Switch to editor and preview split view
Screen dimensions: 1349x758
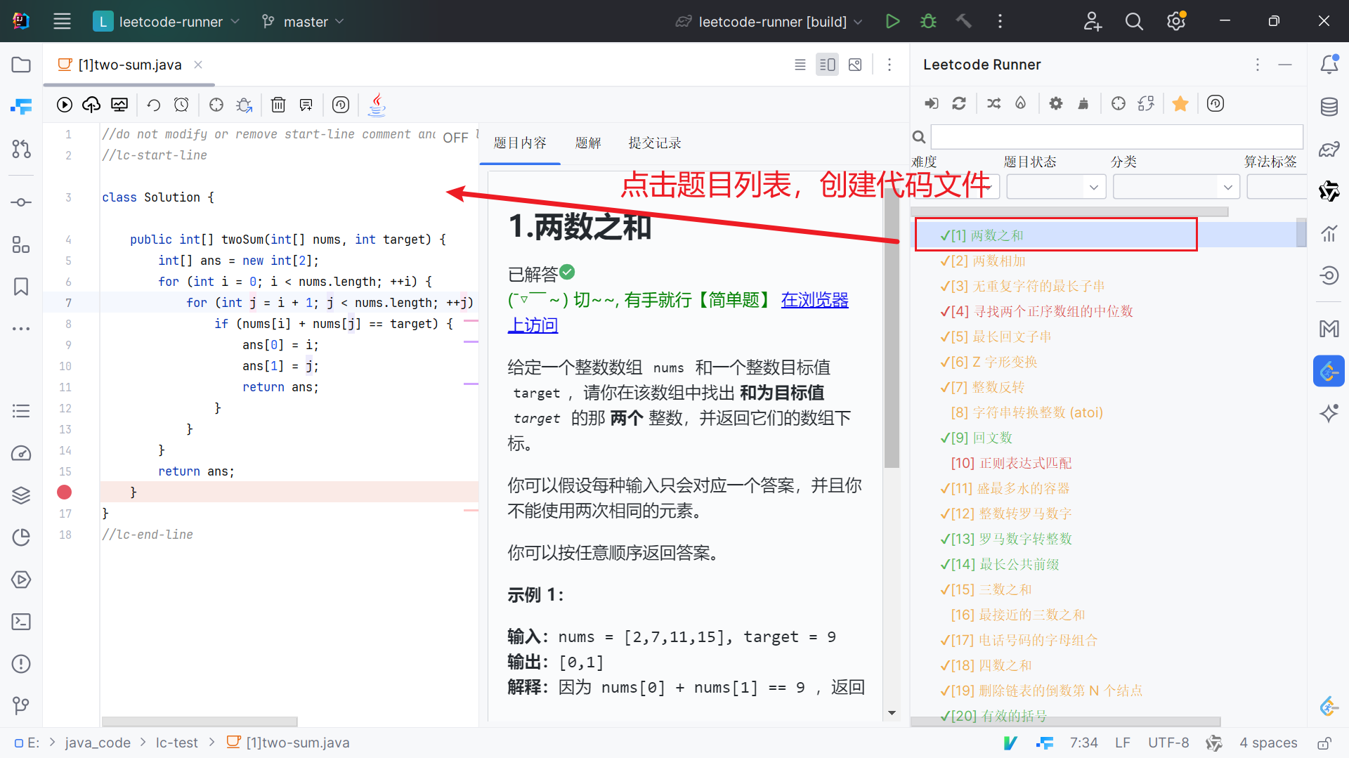click(827, 65)
